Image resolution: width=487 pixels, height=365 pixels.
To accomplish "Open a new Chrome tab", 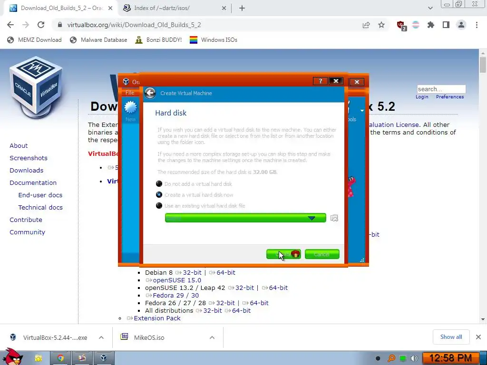I will [x=242, y=8].
